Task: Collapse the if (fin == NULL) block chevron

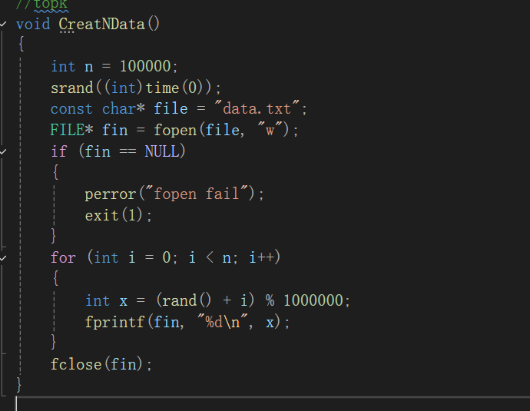Action: [3, 151]
